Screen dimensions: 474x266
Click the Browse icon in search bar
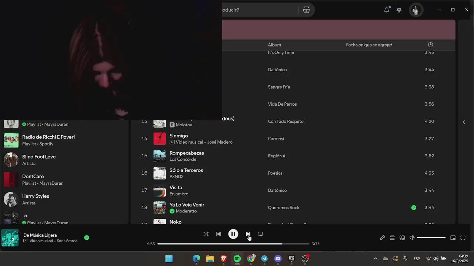click(x=306, y=10)
